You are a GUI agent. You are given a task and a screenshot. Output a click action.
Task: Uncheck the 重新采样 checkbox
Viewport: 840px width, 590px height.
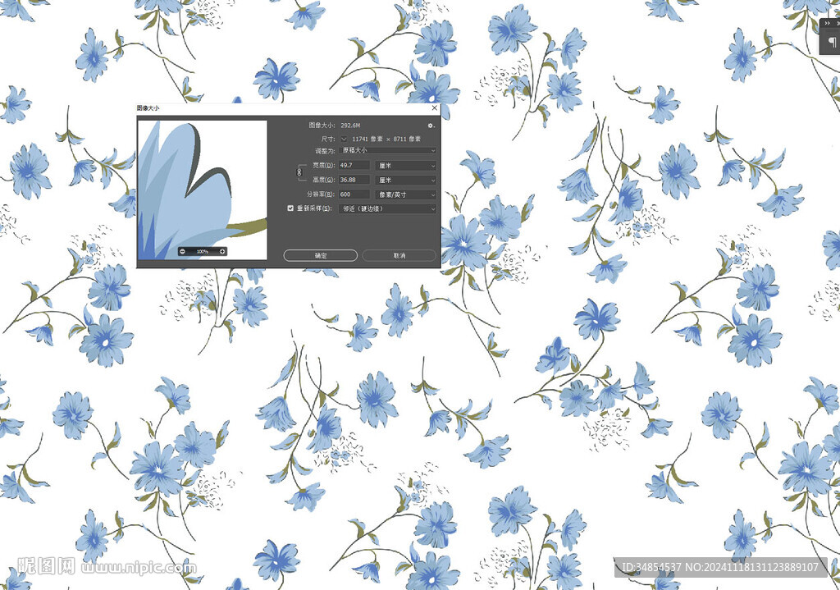[x=290, y=208]
